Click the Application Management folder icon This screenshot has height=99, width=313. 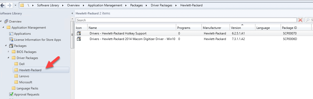click(8, 28)
